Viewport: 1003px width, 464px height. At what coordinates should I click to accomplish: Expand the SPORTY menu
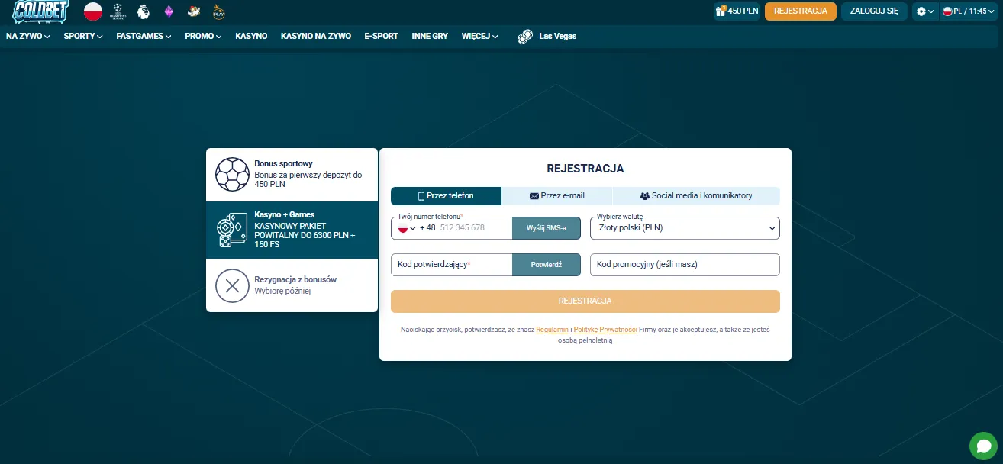(83, 36)
